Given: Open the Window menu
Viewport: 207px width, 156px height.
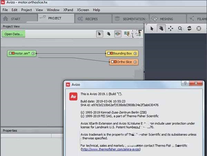Looking at the screenshot, I should pos(53,10).
